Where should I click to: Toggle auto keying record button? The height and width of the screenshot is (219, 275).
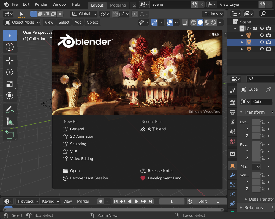[x=101, y=201]
